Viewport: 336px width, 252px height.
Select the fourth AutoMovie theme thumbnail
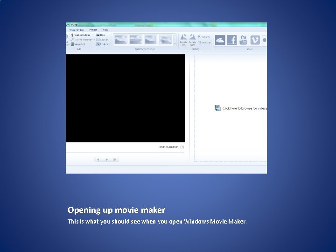tap(166, 40)
